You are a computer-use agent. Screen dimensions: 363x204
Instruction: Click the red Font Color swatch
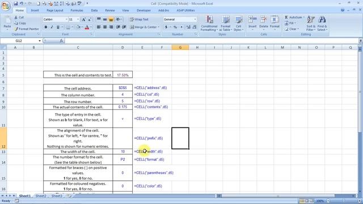tap(87, 27)
